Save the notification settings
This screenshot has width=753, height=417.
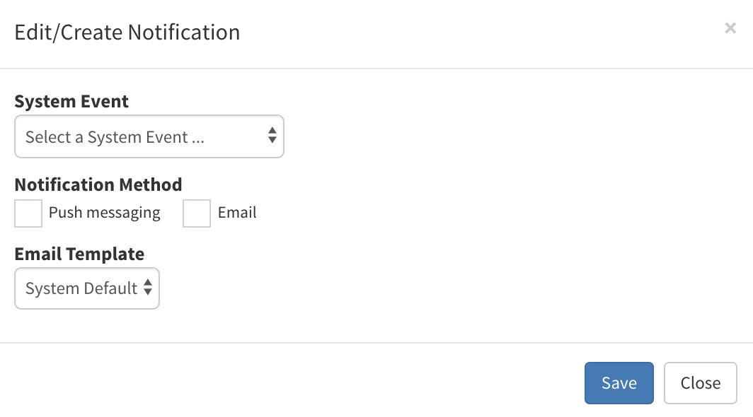619,382
